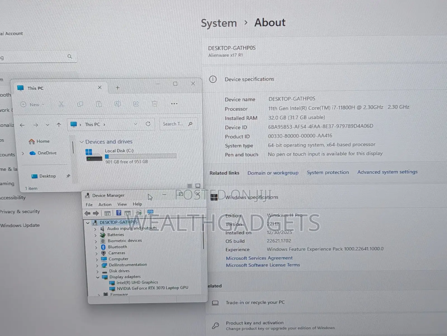
Task: Open the Local Disk (C:) drive icon
Action: coord(94,155)
